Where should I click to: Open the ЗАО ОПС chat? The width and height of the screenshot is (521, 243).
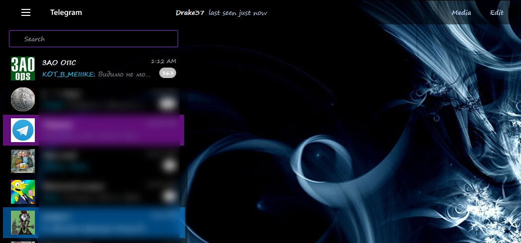coord(94,69)
